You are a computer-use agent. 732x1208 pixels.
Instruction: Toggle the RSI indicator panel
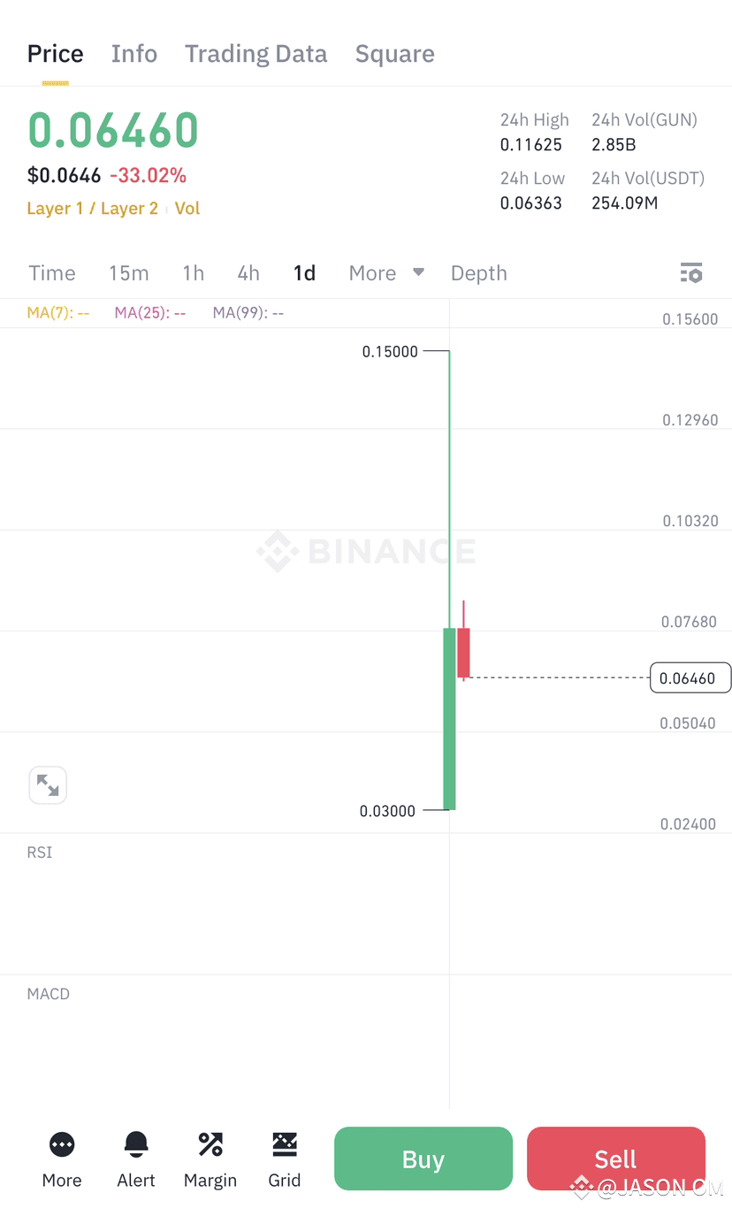[39, 852]
